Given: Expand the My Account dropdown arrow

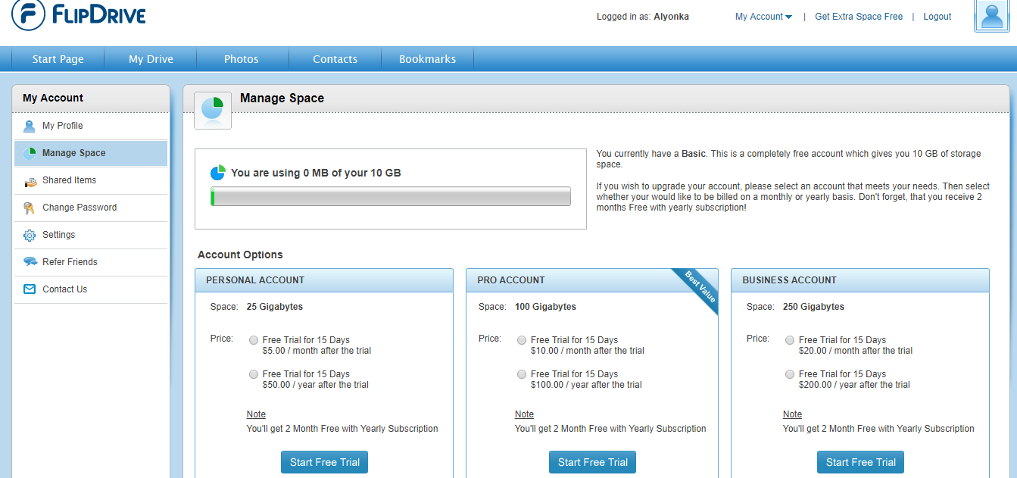Looking at the screenshot, I should [x=789, y=17].
